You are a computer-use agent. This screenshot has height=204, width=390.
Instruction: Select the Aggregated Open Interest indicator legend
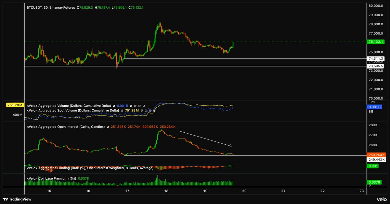[x=66, y=127]
